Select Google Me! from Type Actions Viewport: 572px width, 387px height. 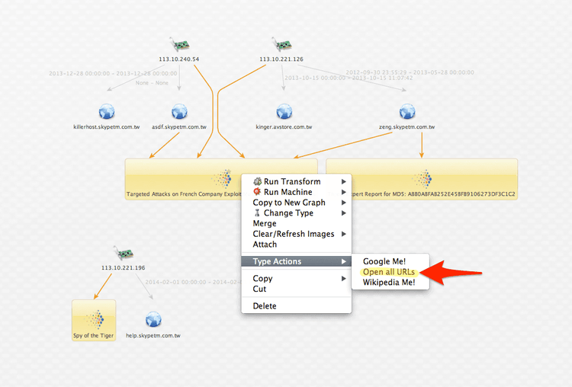pyautogui.click(x=384, y=261)
